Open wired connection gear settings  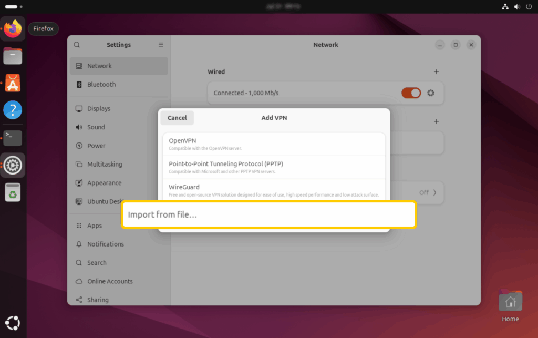coord(431,93)
